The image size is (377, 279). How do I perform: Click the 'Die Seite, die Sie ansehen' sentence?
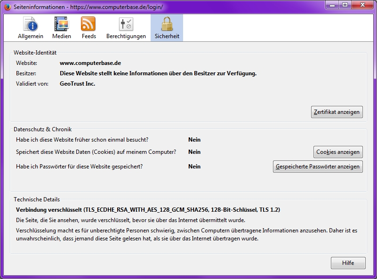pyautogui.click(x=130, y=220)
